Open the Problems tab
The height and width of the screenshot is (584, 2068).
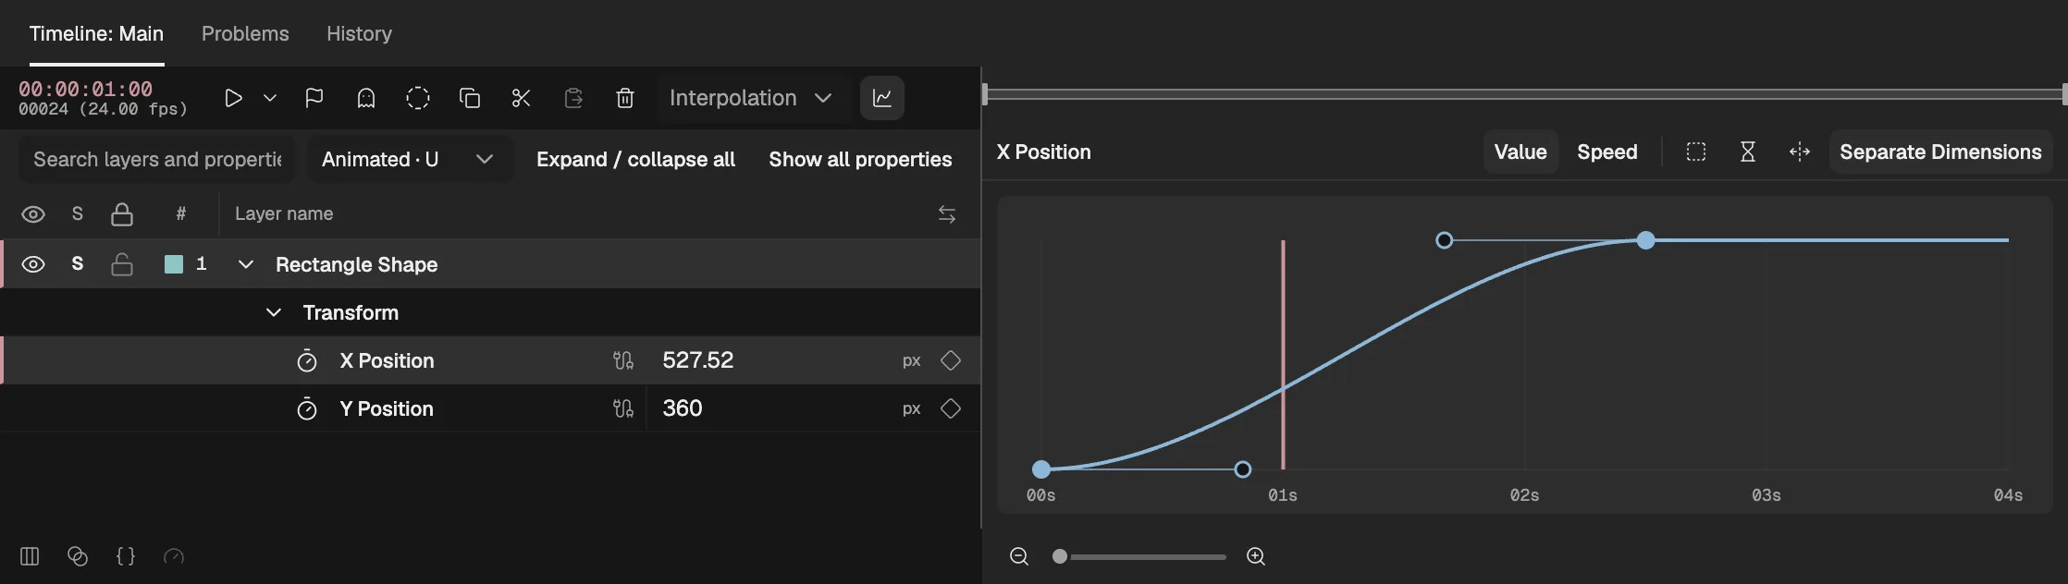click(245, 33)
